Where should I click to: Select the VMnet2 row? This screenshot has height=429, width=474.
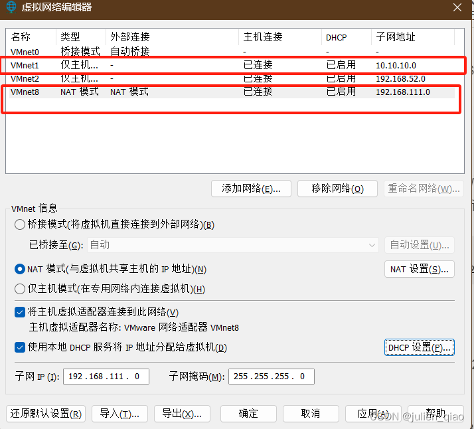tap(232, 79)
